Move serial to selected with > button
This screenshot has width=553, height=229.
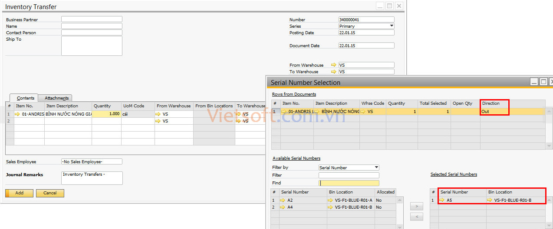[416, 206]
